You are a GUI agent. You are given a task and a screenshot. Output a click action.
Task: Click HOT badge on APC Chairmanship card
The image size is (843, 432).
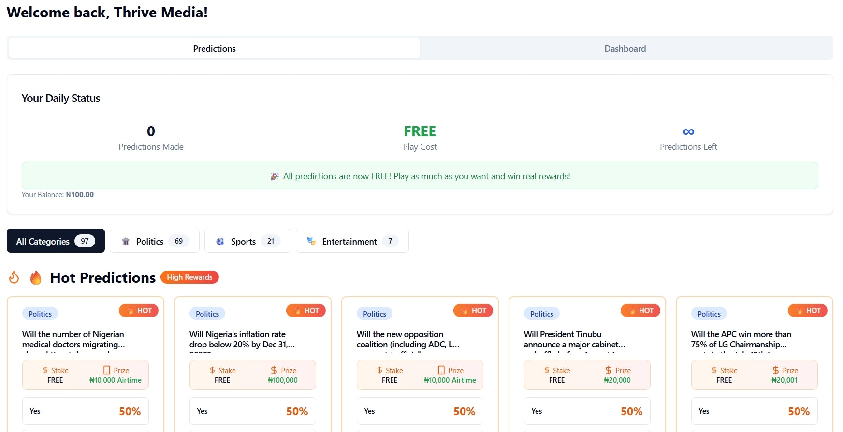[x=808, y=310]
